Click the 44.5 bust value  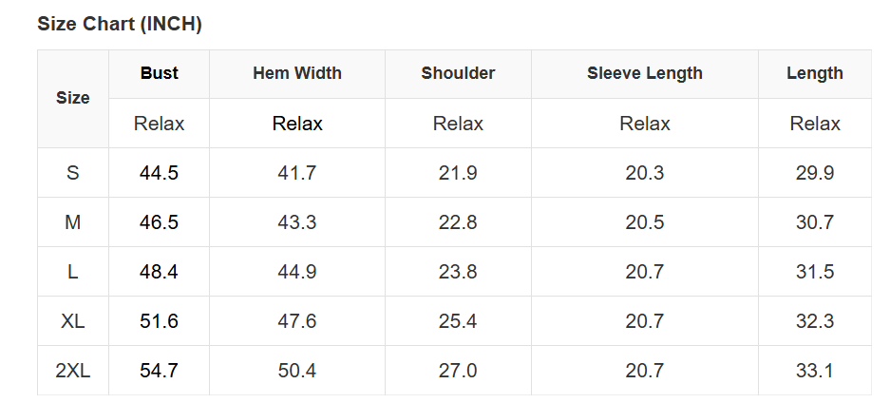point(160,173)
